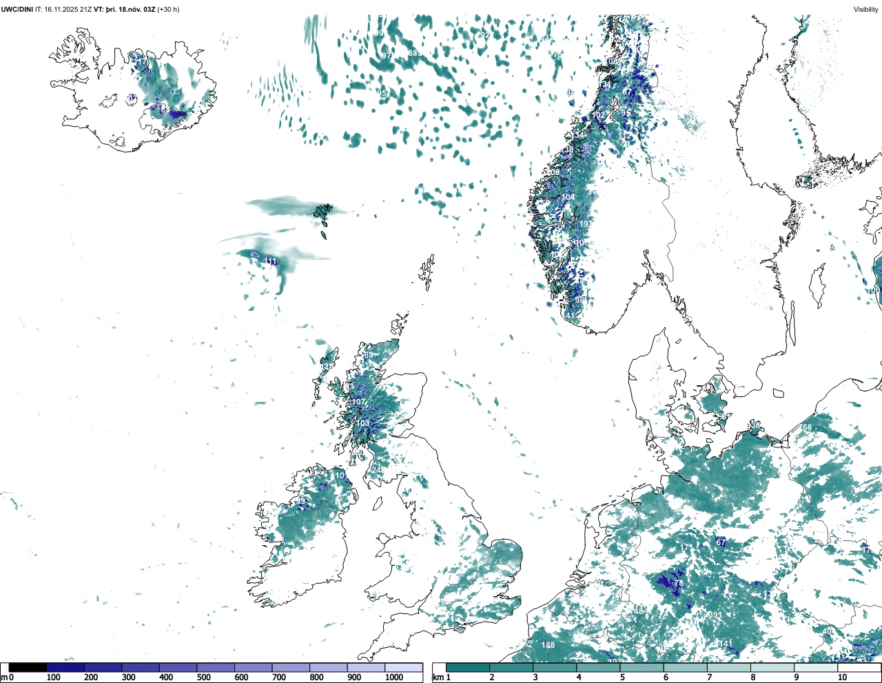
Task: Click the pale swatch between 7 and 8 km
Action: click(729, 667)
